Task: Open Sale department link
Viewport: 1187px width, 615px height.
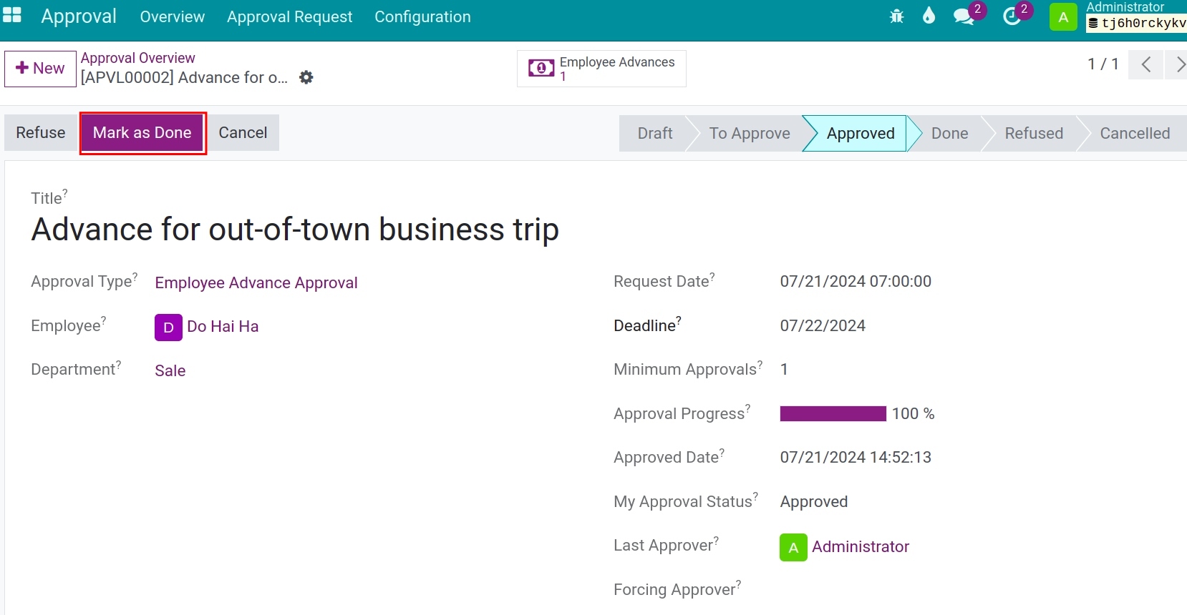Action: click(170, 370)
